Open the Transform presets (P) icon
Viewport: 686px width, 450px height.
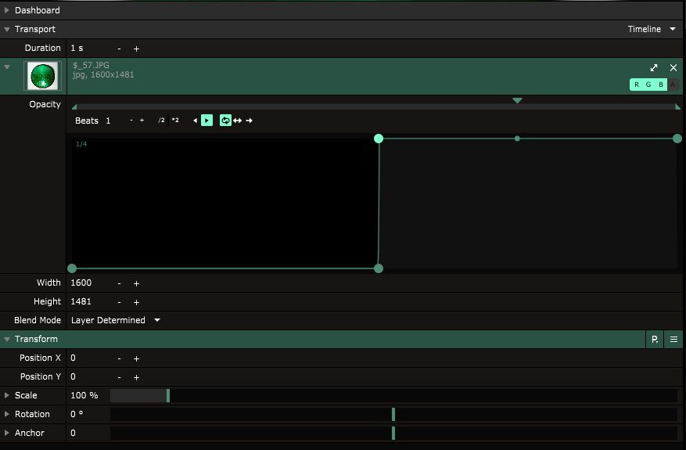pyautogui.click(x=654, y=340)
